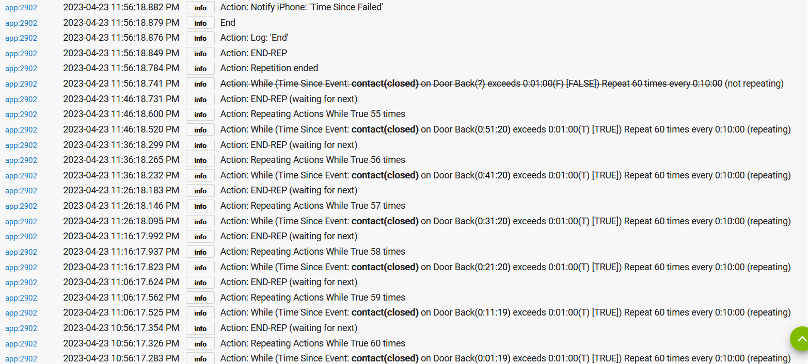Click info badge on the 'End' log entry
Screen dimensions: 808x364
tap(200, 23)
